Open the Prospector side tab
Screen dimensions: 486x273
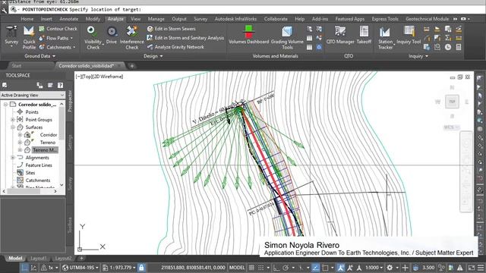coord(70,101)
